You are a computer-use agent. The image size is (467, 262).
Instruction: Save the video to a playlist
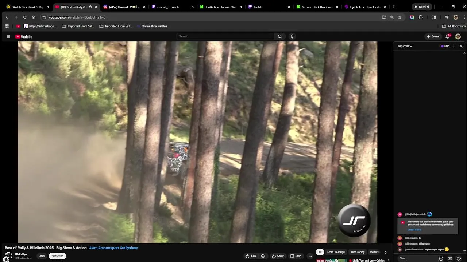tap(296, 256)
